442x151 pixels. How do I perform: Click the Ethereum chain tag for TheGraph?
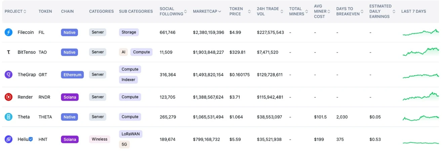[72, 74]
